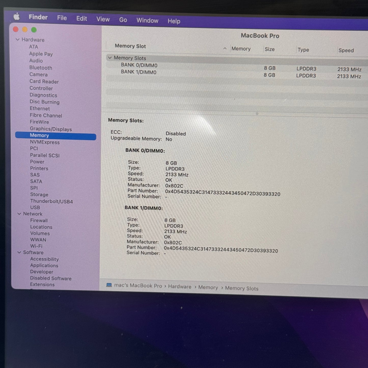Screen dimensions: 368x368
Task: Open the Help menu
Action: [x=174, y=21]
